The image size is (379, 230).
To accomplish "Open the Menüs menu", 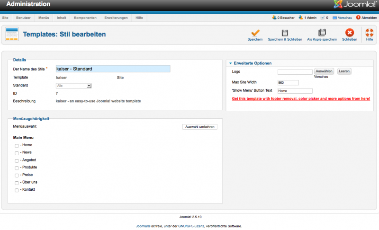I will tap(44, 18).
